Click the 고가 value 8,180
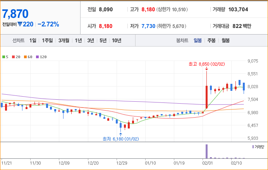Viewport: 268px width, 170px height. coord(148,9)
